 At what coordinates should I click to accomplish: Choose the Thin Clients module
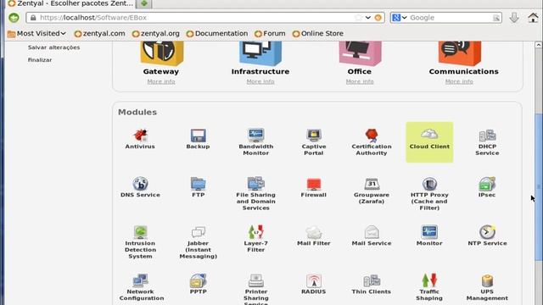tap(372, 285)
